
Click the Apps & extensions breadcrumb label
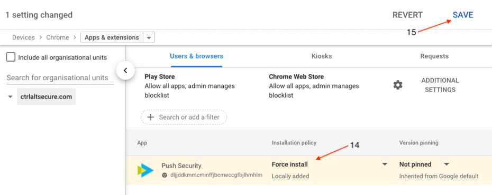[112, 37]
